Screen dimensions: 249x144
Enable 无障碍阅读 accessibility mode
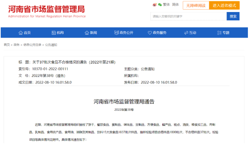[196, 5]
